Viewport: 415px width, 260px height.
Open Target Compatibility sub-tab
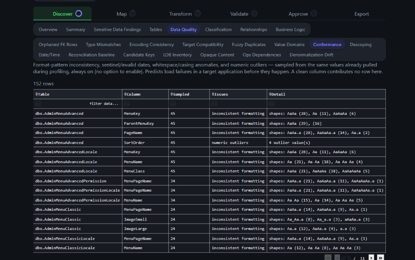(x=203, y=45)
